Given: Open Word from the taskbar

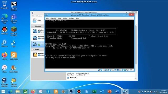Looking at the screenshot, I should (117, 92).
